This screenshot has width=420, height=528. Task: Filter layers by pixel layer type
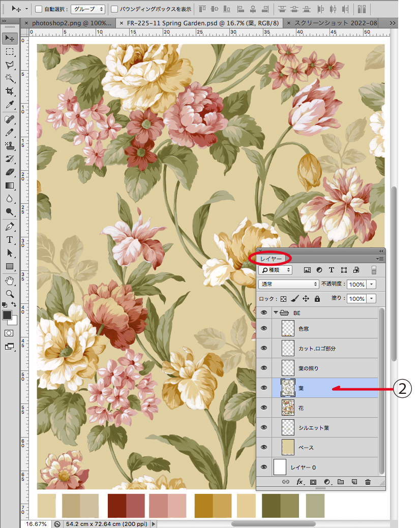tap(307, 270)
